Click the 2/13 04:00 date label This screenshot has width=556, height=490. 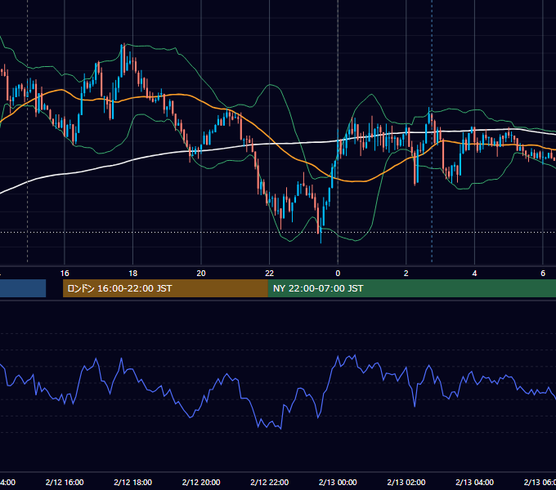(474, 482)
